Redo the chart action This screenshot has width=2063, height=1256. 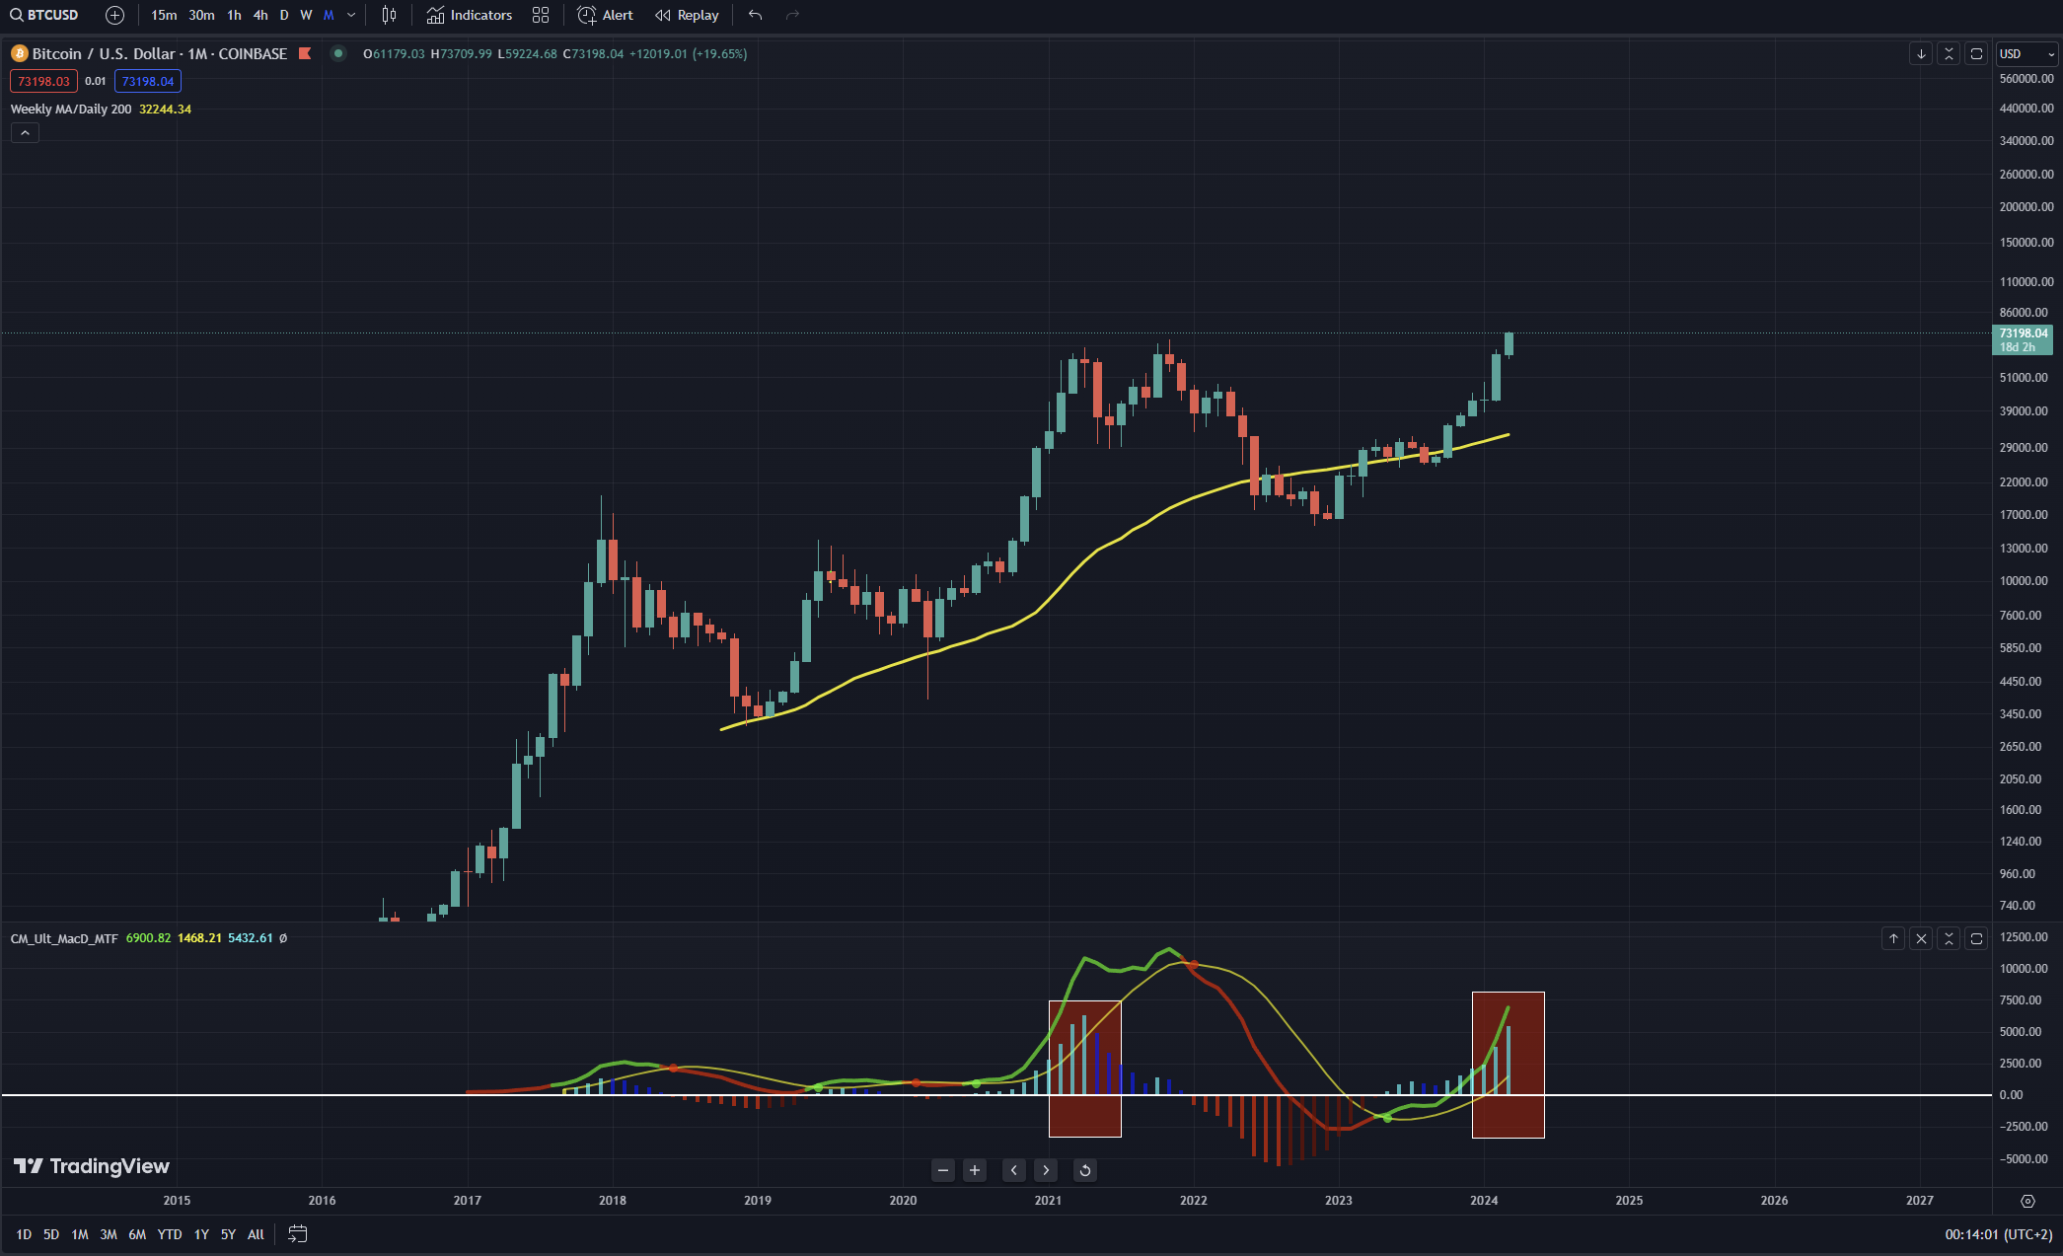point(792,15)
